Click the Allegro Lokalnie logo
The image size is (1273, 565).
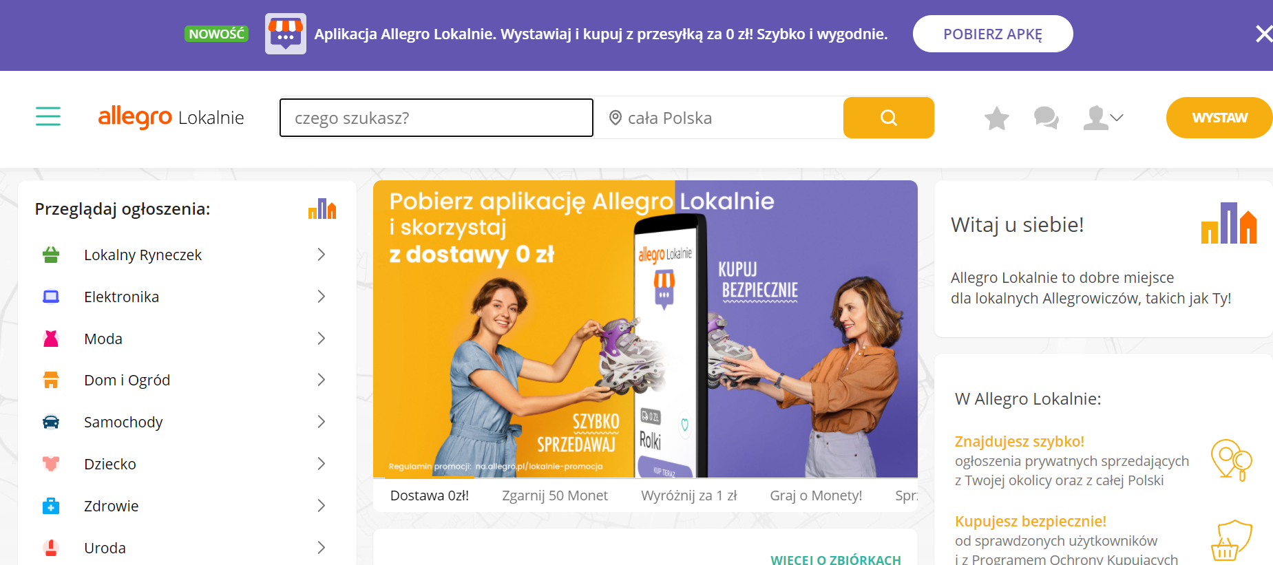point(171,118)
